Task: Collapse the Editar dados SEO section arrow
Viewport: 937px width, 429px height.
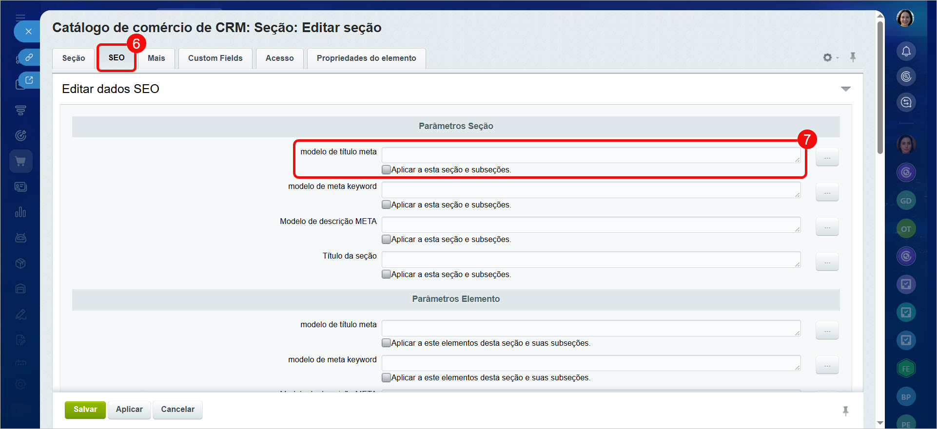Action: coord(845,89)
